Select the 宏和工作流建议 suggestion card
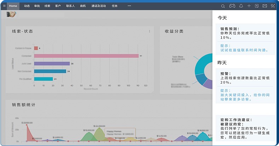The image size is (279, 146). [245, 128]
